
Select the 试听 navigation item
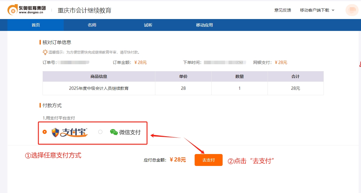tap(148, 25)
